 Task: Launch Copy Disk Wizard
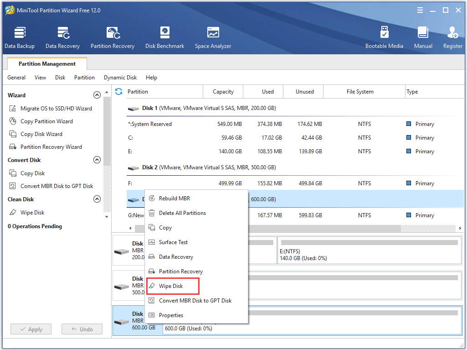coord(36,134)
